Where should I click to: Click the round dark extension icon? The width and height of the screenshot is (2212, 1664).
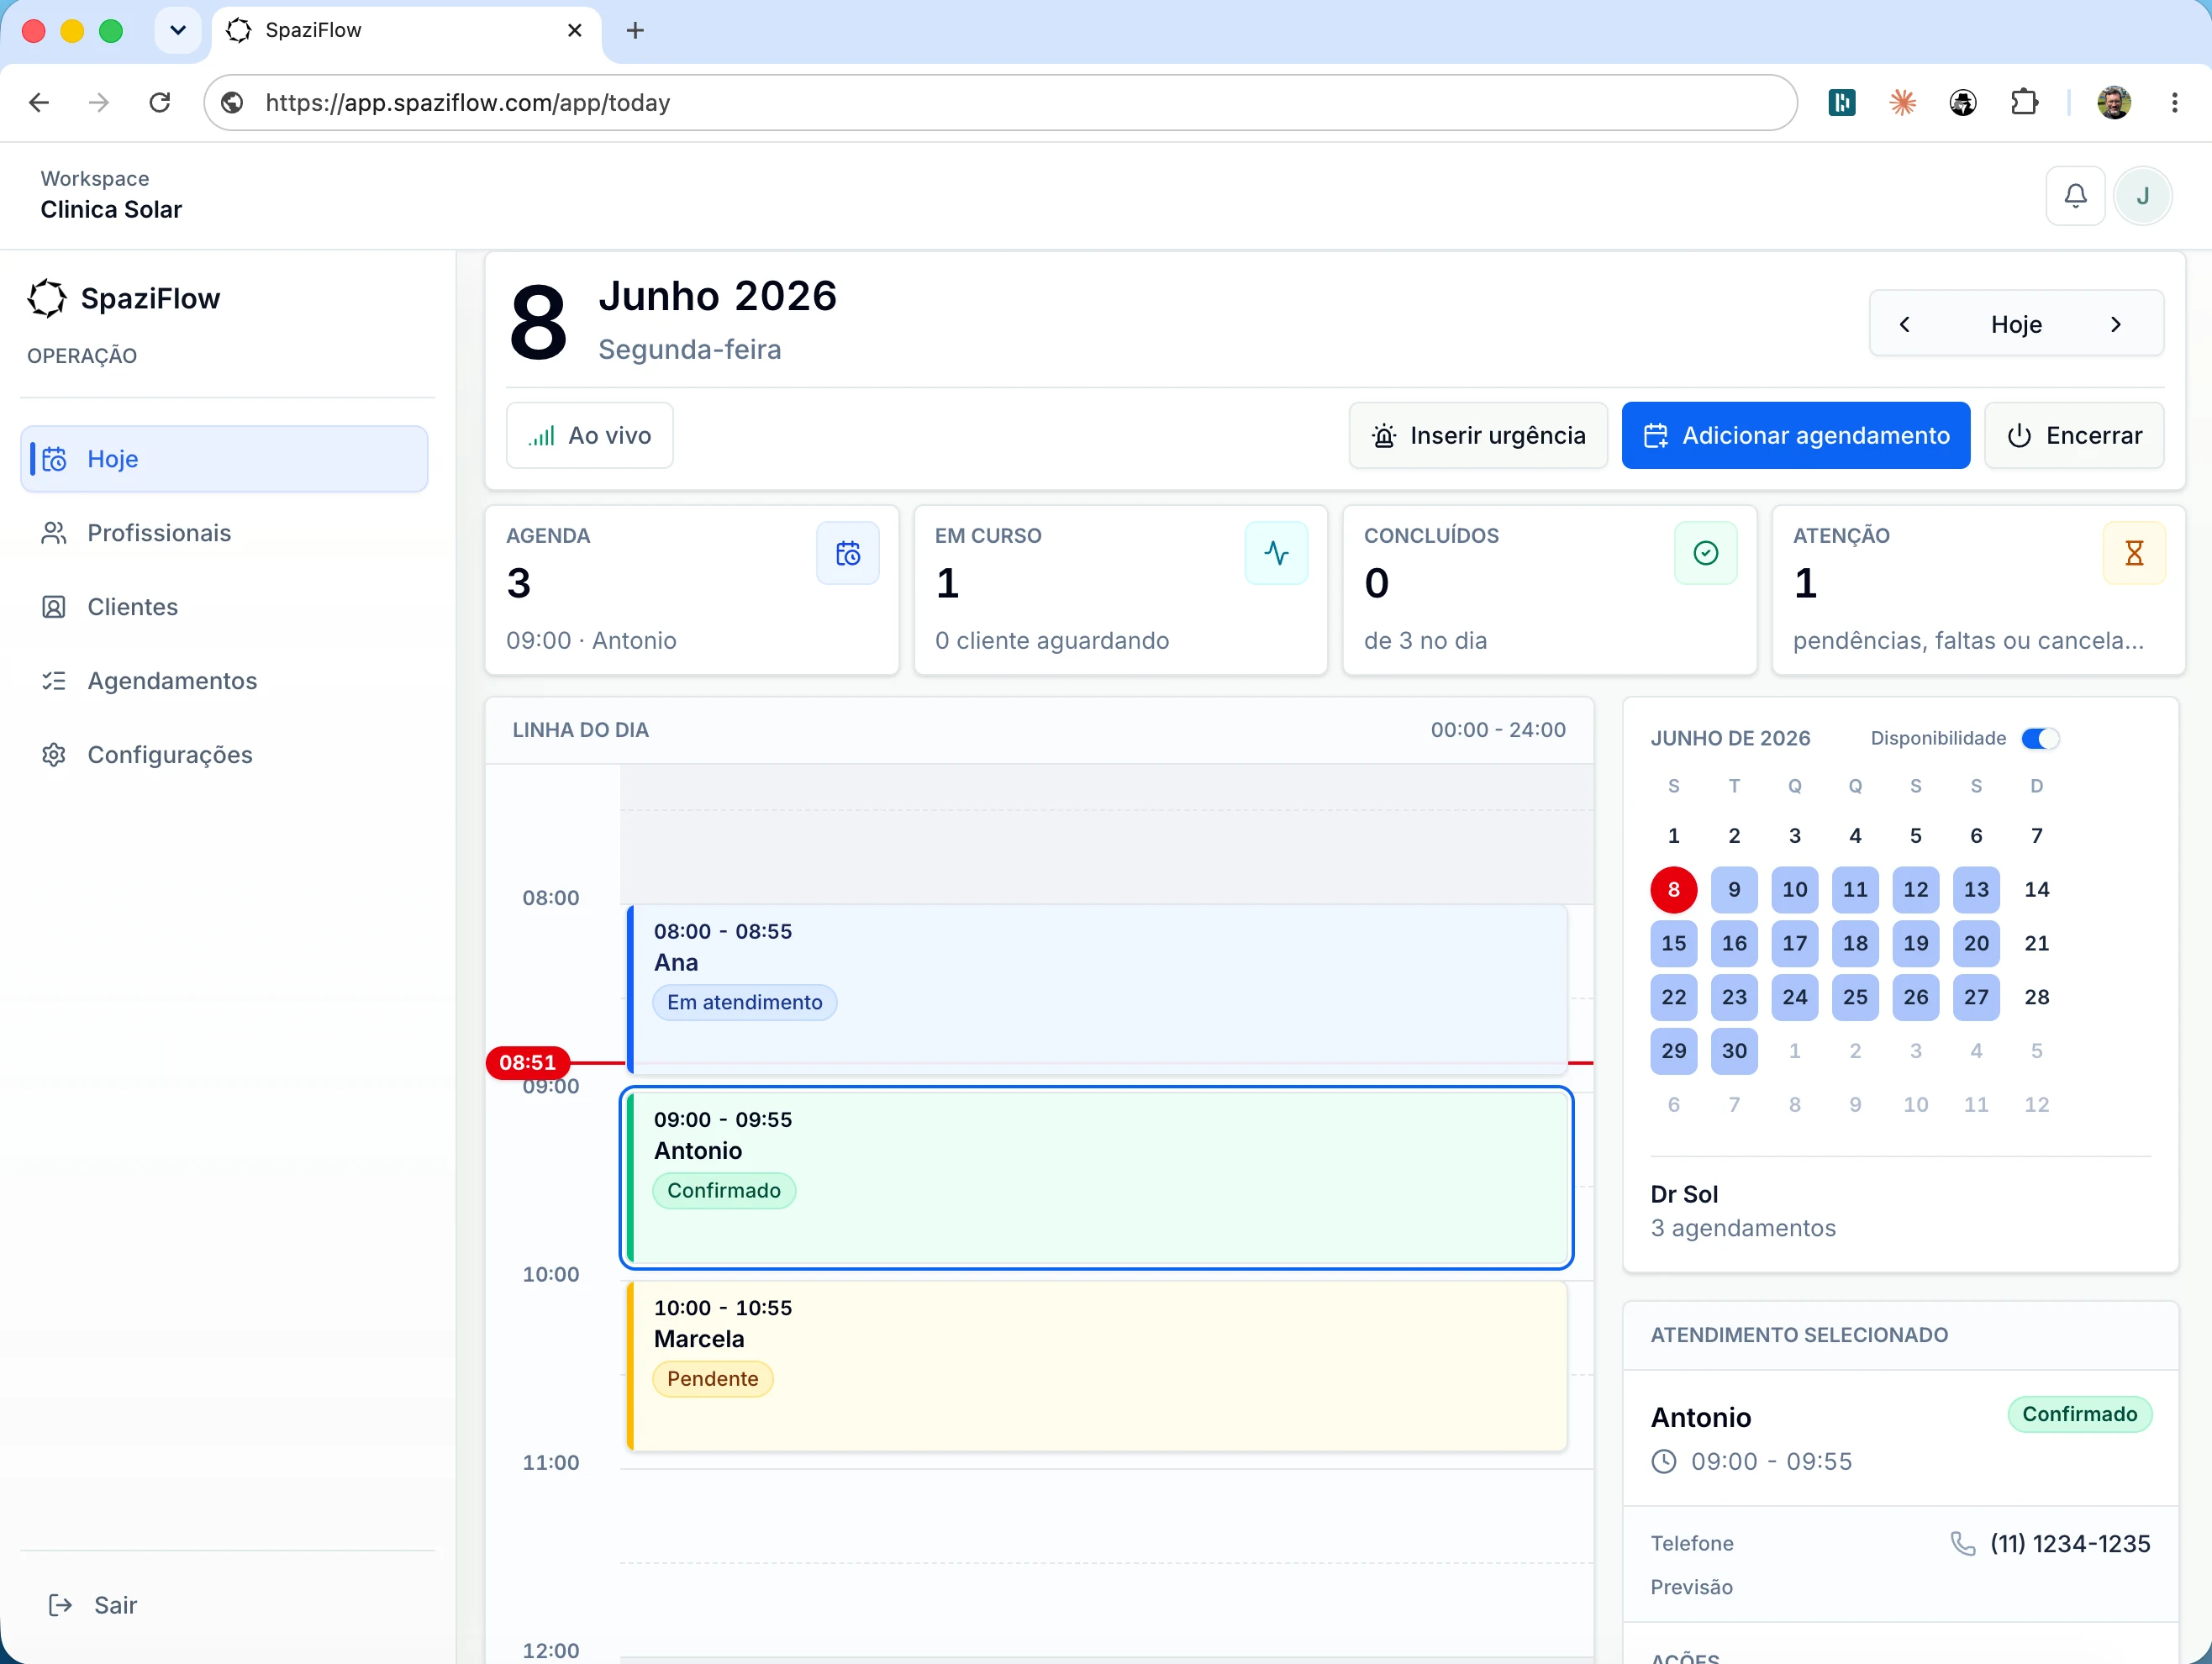pyautogui.click(x=1962, y=102)
